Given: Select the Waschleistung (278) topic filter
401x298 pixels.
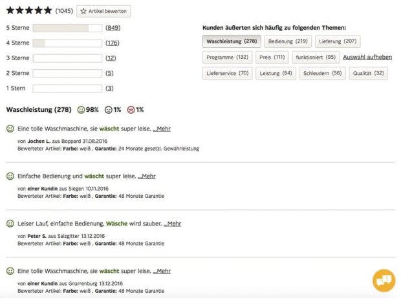Looking at the screenshot, I should (x=232, y=41).
